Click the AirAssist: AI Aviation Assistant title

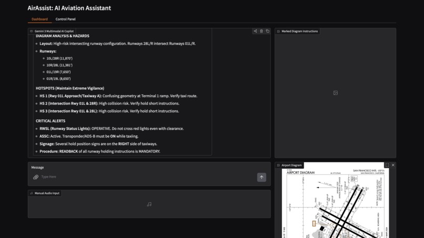pos(69,8)
